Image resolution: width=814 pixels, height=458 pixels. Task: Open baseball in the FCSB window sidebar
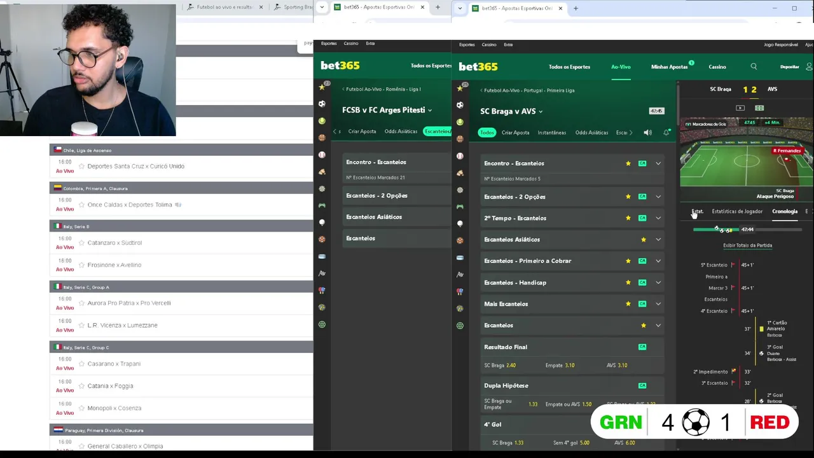(x=322, y=155)
